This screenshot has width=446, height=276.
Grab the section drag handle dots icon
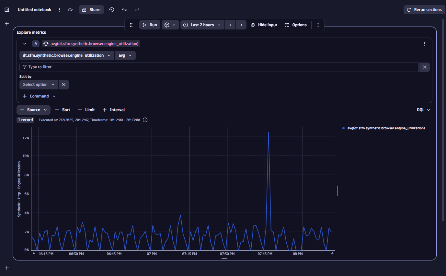coord(131,25)
